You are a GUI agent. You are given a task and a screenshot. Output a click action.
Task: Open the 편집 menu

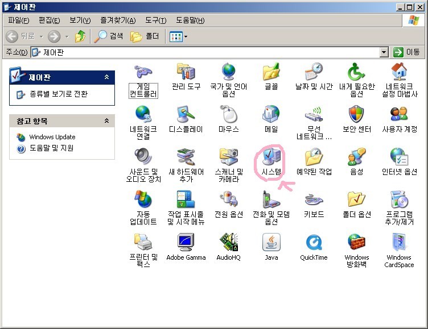[49, 20]
